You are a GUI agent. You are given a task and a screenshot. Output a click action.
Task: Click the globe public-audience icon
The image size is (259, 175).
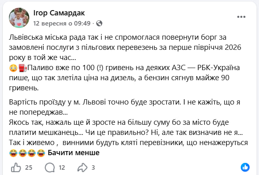pyautogui.click(x=99, y=23)
